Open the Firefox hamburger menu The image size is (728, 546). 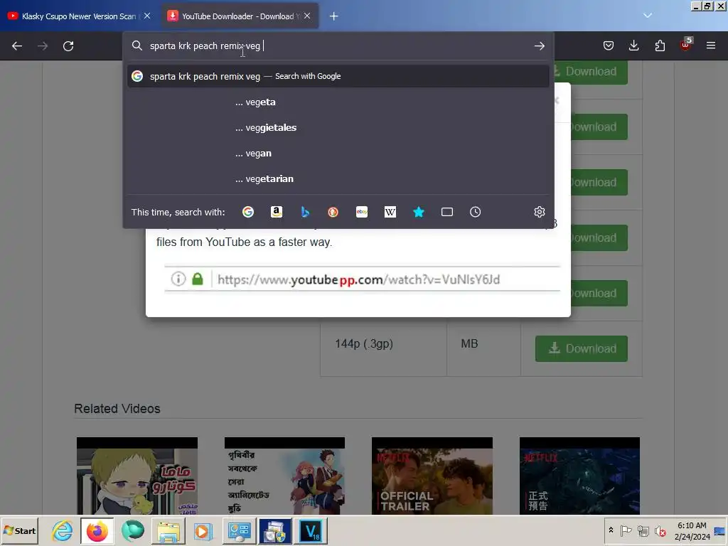(711, 45)
